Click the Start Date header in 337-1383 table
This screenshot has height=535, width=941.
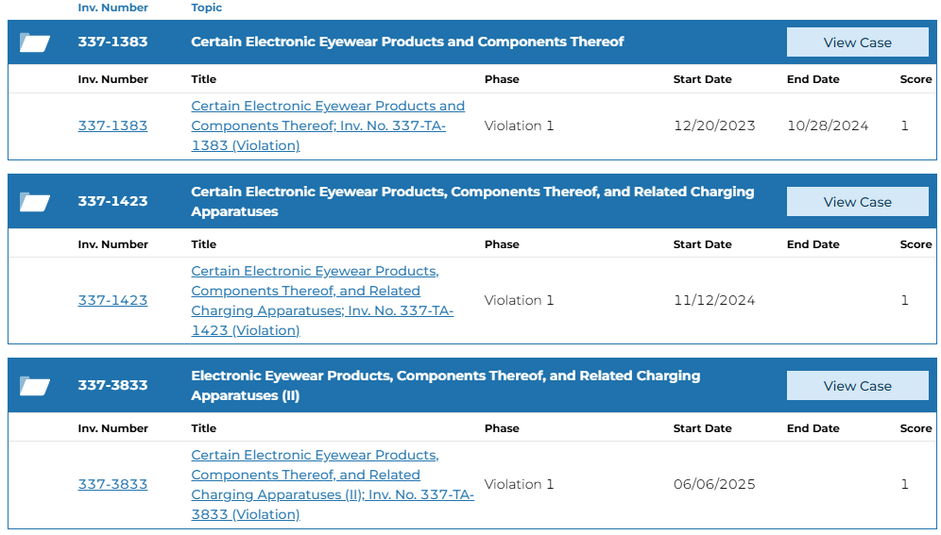[x=702, y=79]
